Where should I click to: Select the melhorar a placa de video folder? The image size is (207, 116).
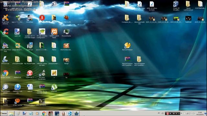pos(42,61)
